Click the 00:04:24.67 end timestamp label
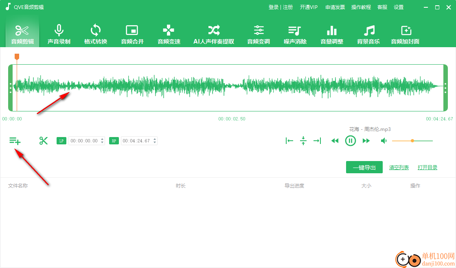Viewport: 456px width, 268px height. point(439,119)
